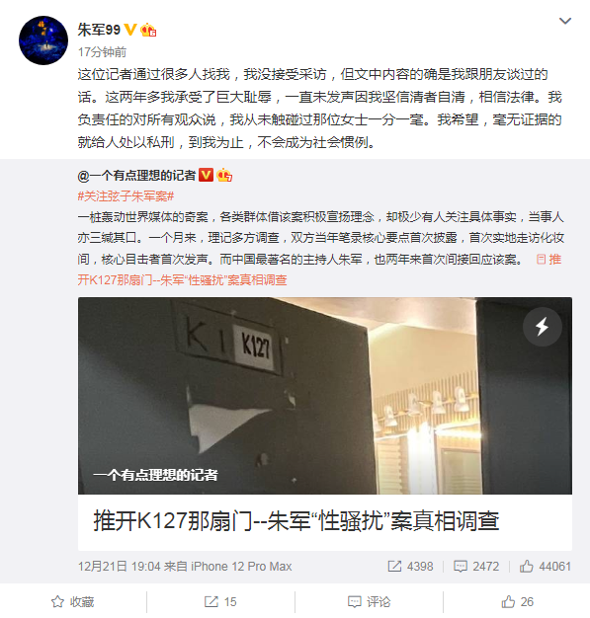590x618 pixels.
Task: Open the #关注弦子朱军案# hashtag
Action: pyautogui.click(x=126, y=195)
